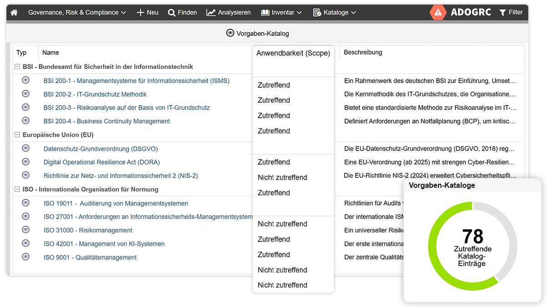Click the type icon for BSI 200-3

(x=26, y=107)
